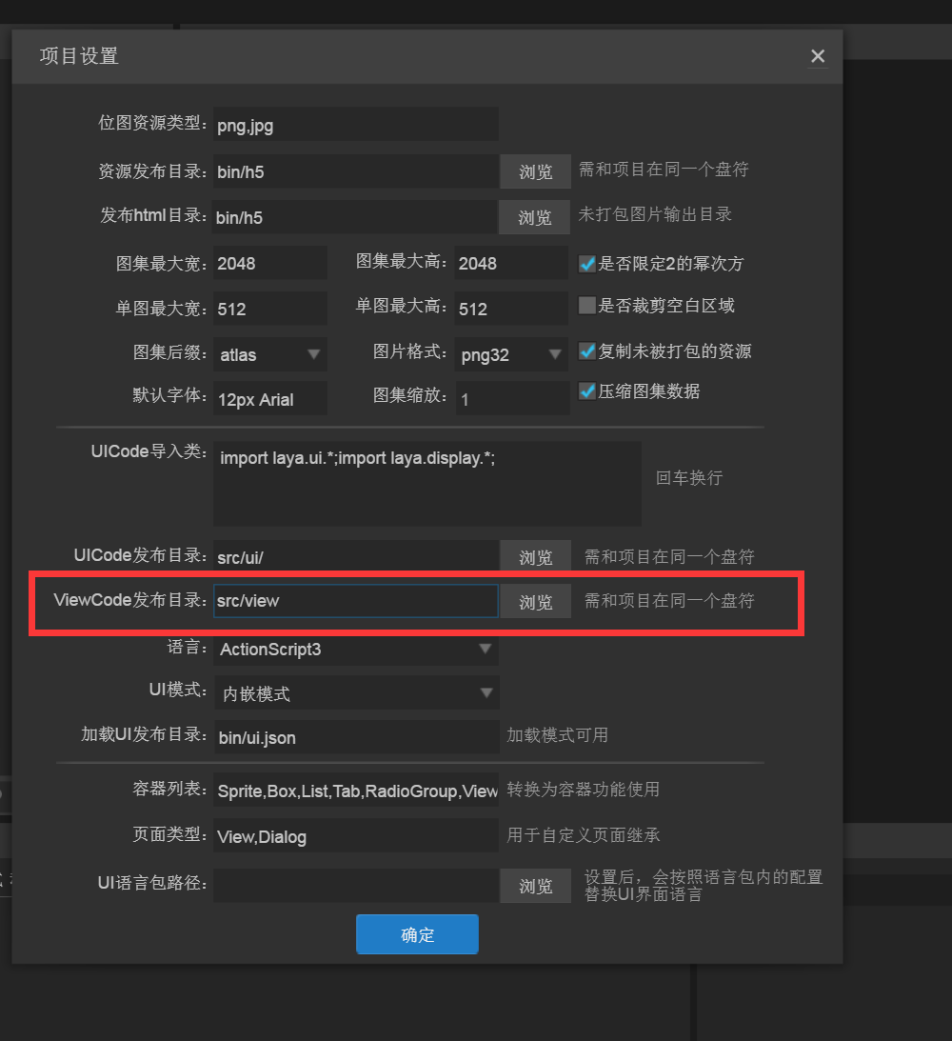Click the 资源发布目录 input field
Image resolution: width=952 pixels, height=1041 pixels.
pyautogui.click(x=356, y=171)
